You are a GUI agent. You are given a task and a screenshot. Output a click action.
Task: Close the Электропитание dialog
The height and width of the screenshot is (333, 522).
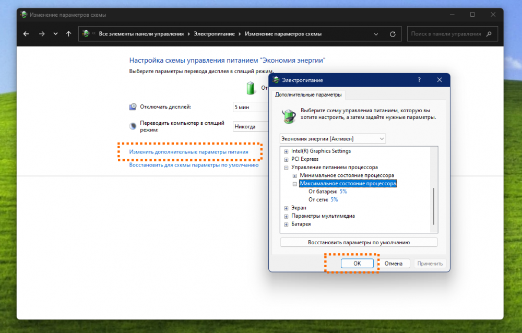440,80
